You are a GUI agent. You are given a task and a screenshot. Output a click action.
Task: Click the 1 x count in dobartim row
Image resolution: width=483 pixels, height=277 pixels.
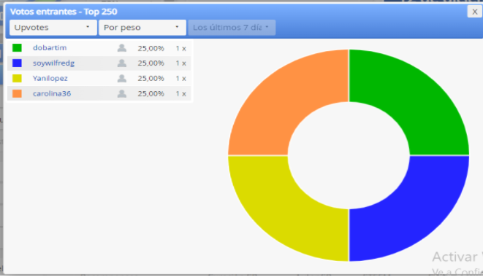coord(180,48)
